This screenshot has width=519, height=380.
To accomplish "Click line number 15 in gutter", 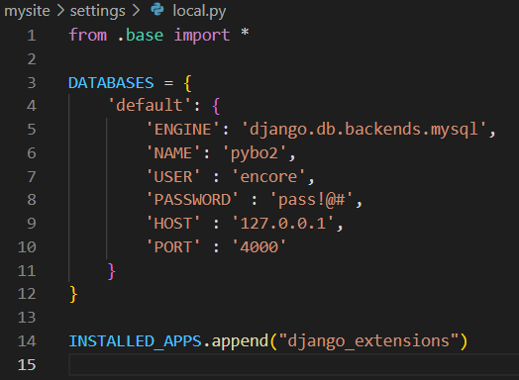I will [27, 365].
